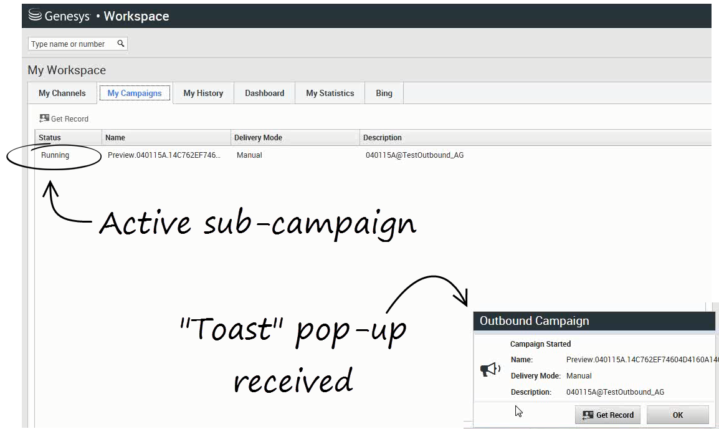Sort by the Name column header
This screenshot has width=719, height=429.
(x=115, y=138)
